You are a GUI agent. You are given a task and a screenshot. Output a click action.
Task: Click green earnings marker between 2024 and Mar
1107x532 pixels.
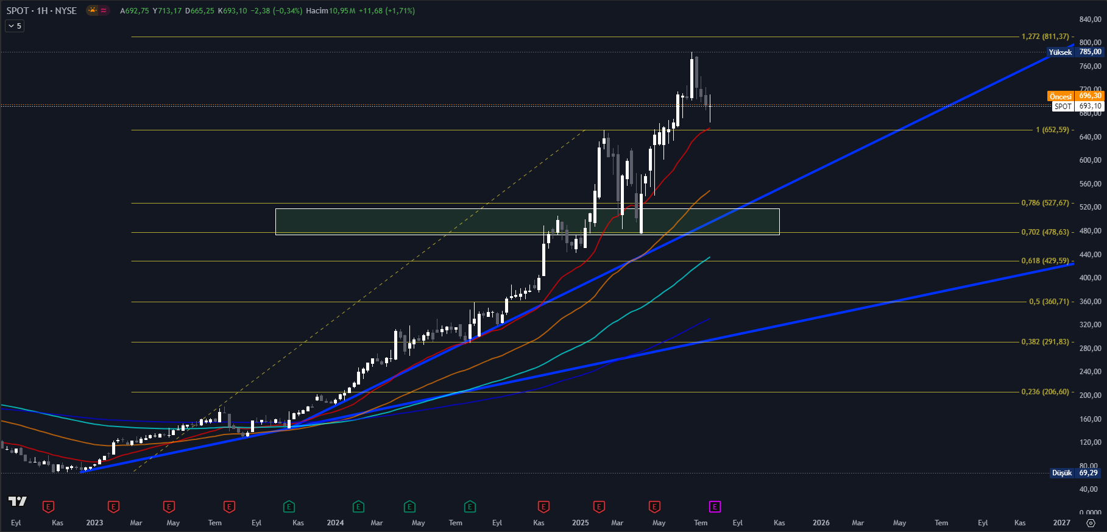point(358,506)
